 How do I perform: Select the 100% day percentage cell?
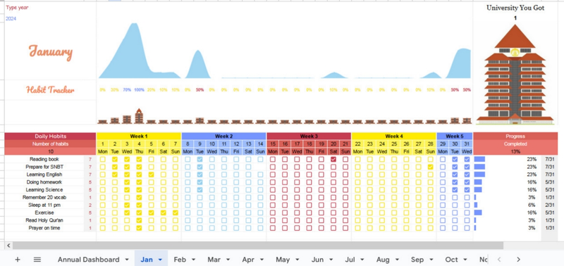[x=139, y=90]
